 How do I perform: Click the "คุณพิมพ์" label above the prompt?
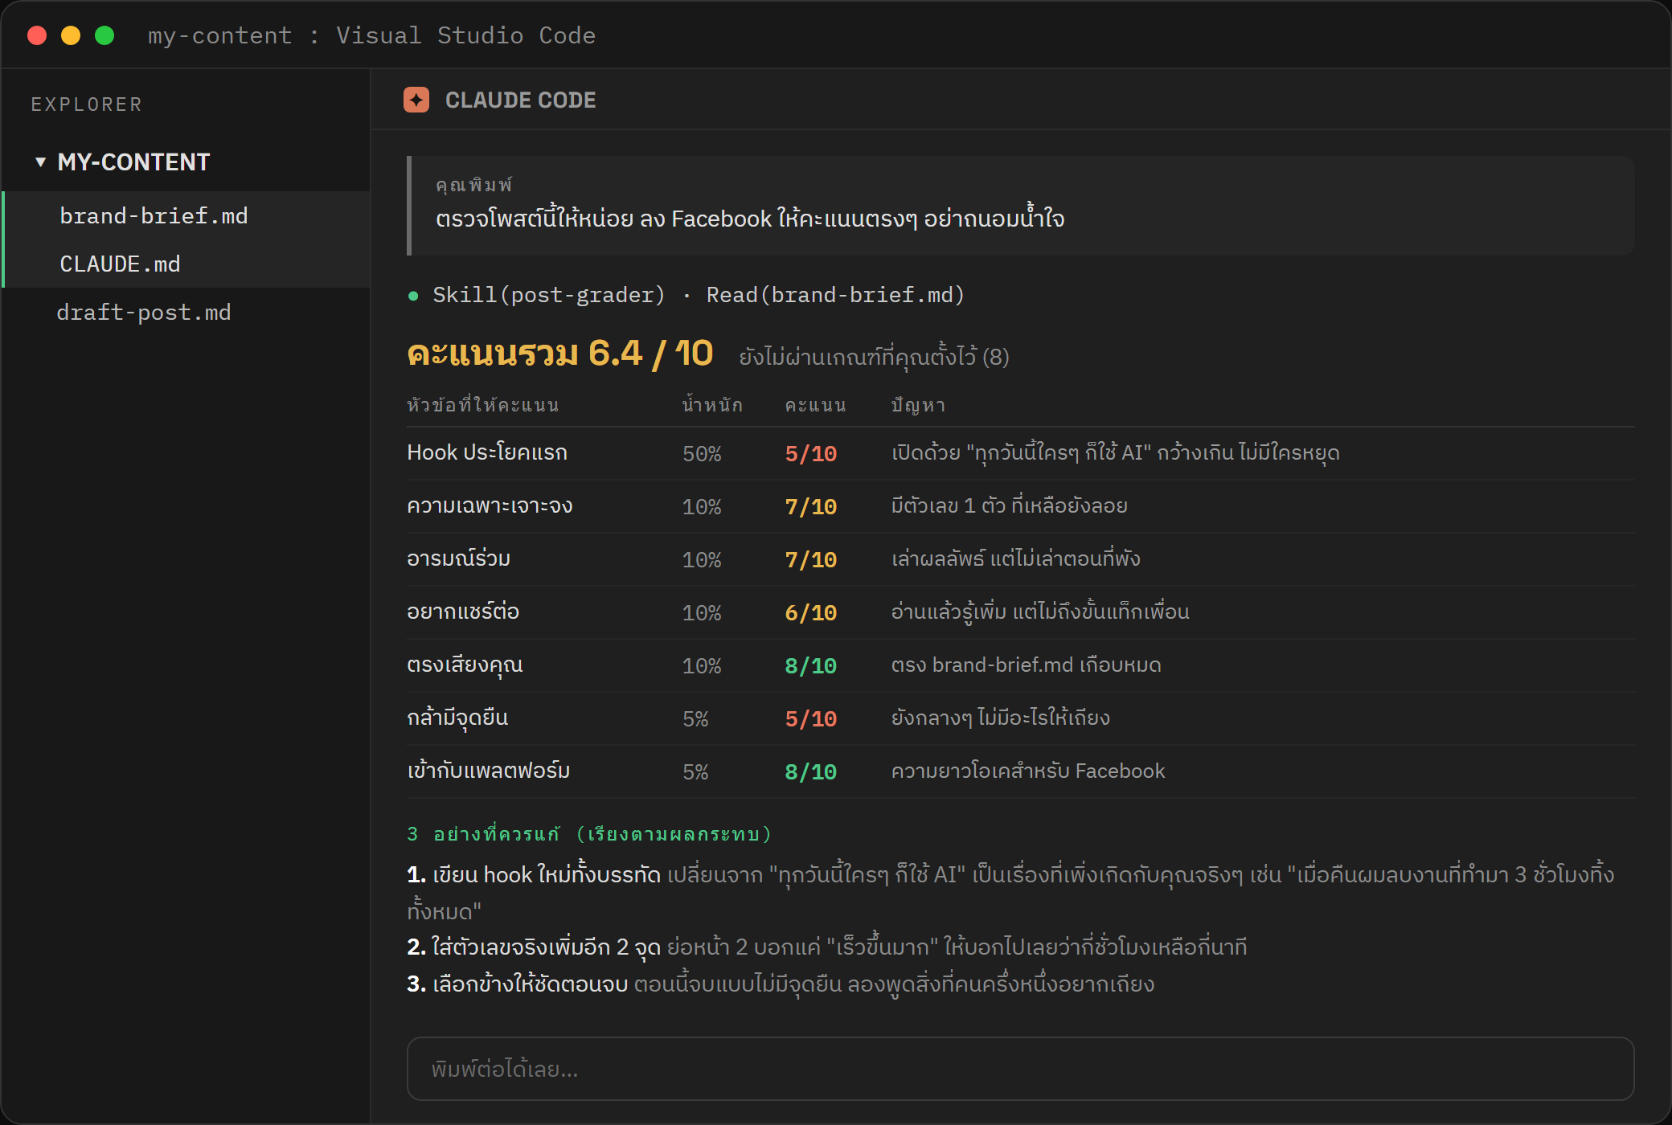[x=474, y=185]
